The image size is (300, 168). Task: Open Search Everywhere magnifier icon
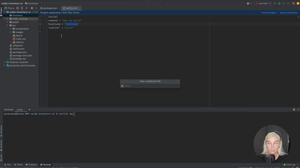[x=293, y=3]
